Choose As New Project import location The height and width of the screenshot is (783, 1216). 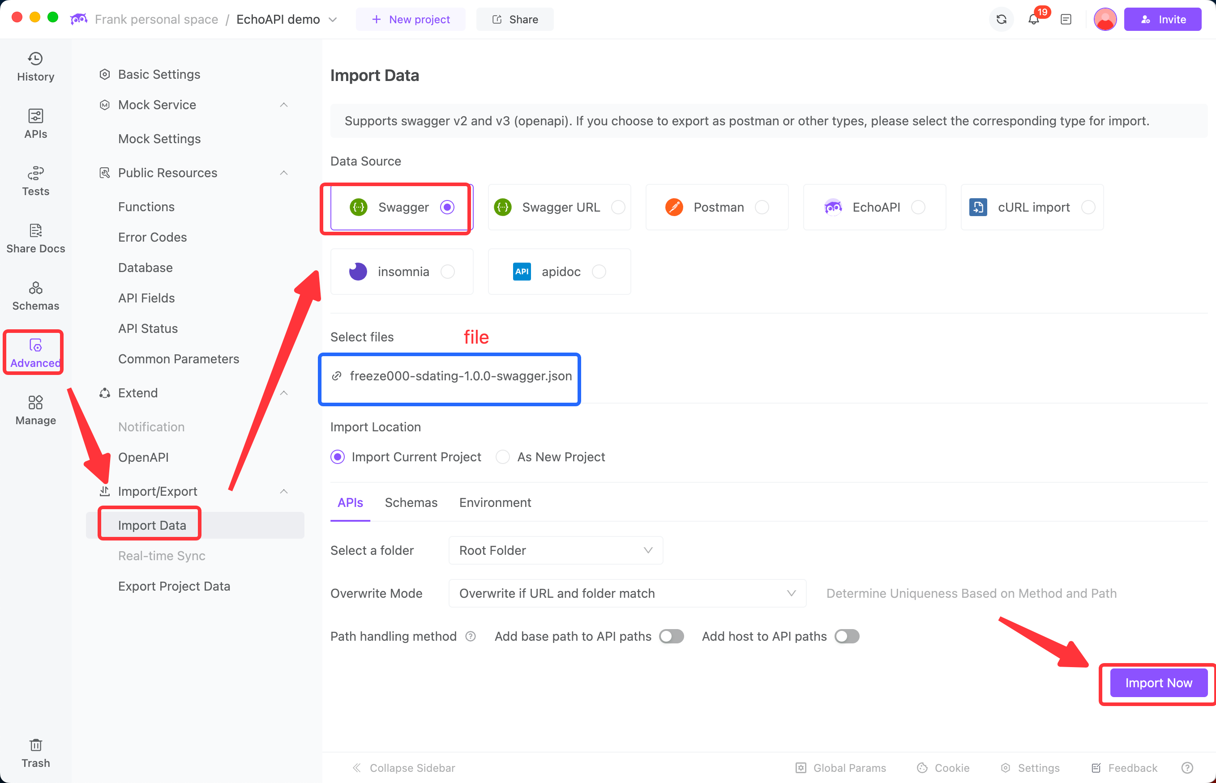coord(503,456)
